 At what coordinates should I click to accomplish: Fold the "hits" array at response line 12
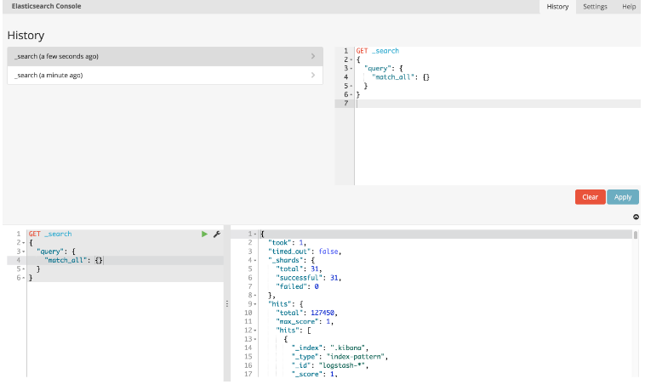pyautogui.click(x=253, y=331)
